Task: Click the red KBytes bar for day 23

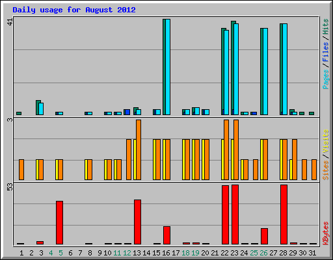Action: (x=235, y=214)
